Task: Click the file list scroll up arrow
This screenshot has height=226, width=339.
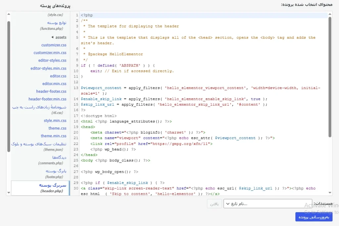Action: point(9,14)
